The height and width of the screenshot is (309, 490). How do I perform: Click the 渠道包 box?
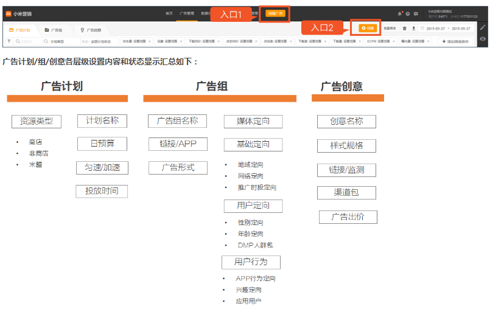346,192
